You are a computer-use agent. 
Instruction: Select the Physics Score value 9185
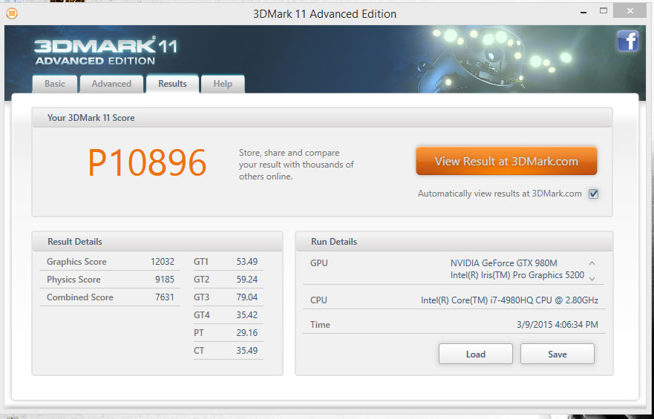[165, 280]
